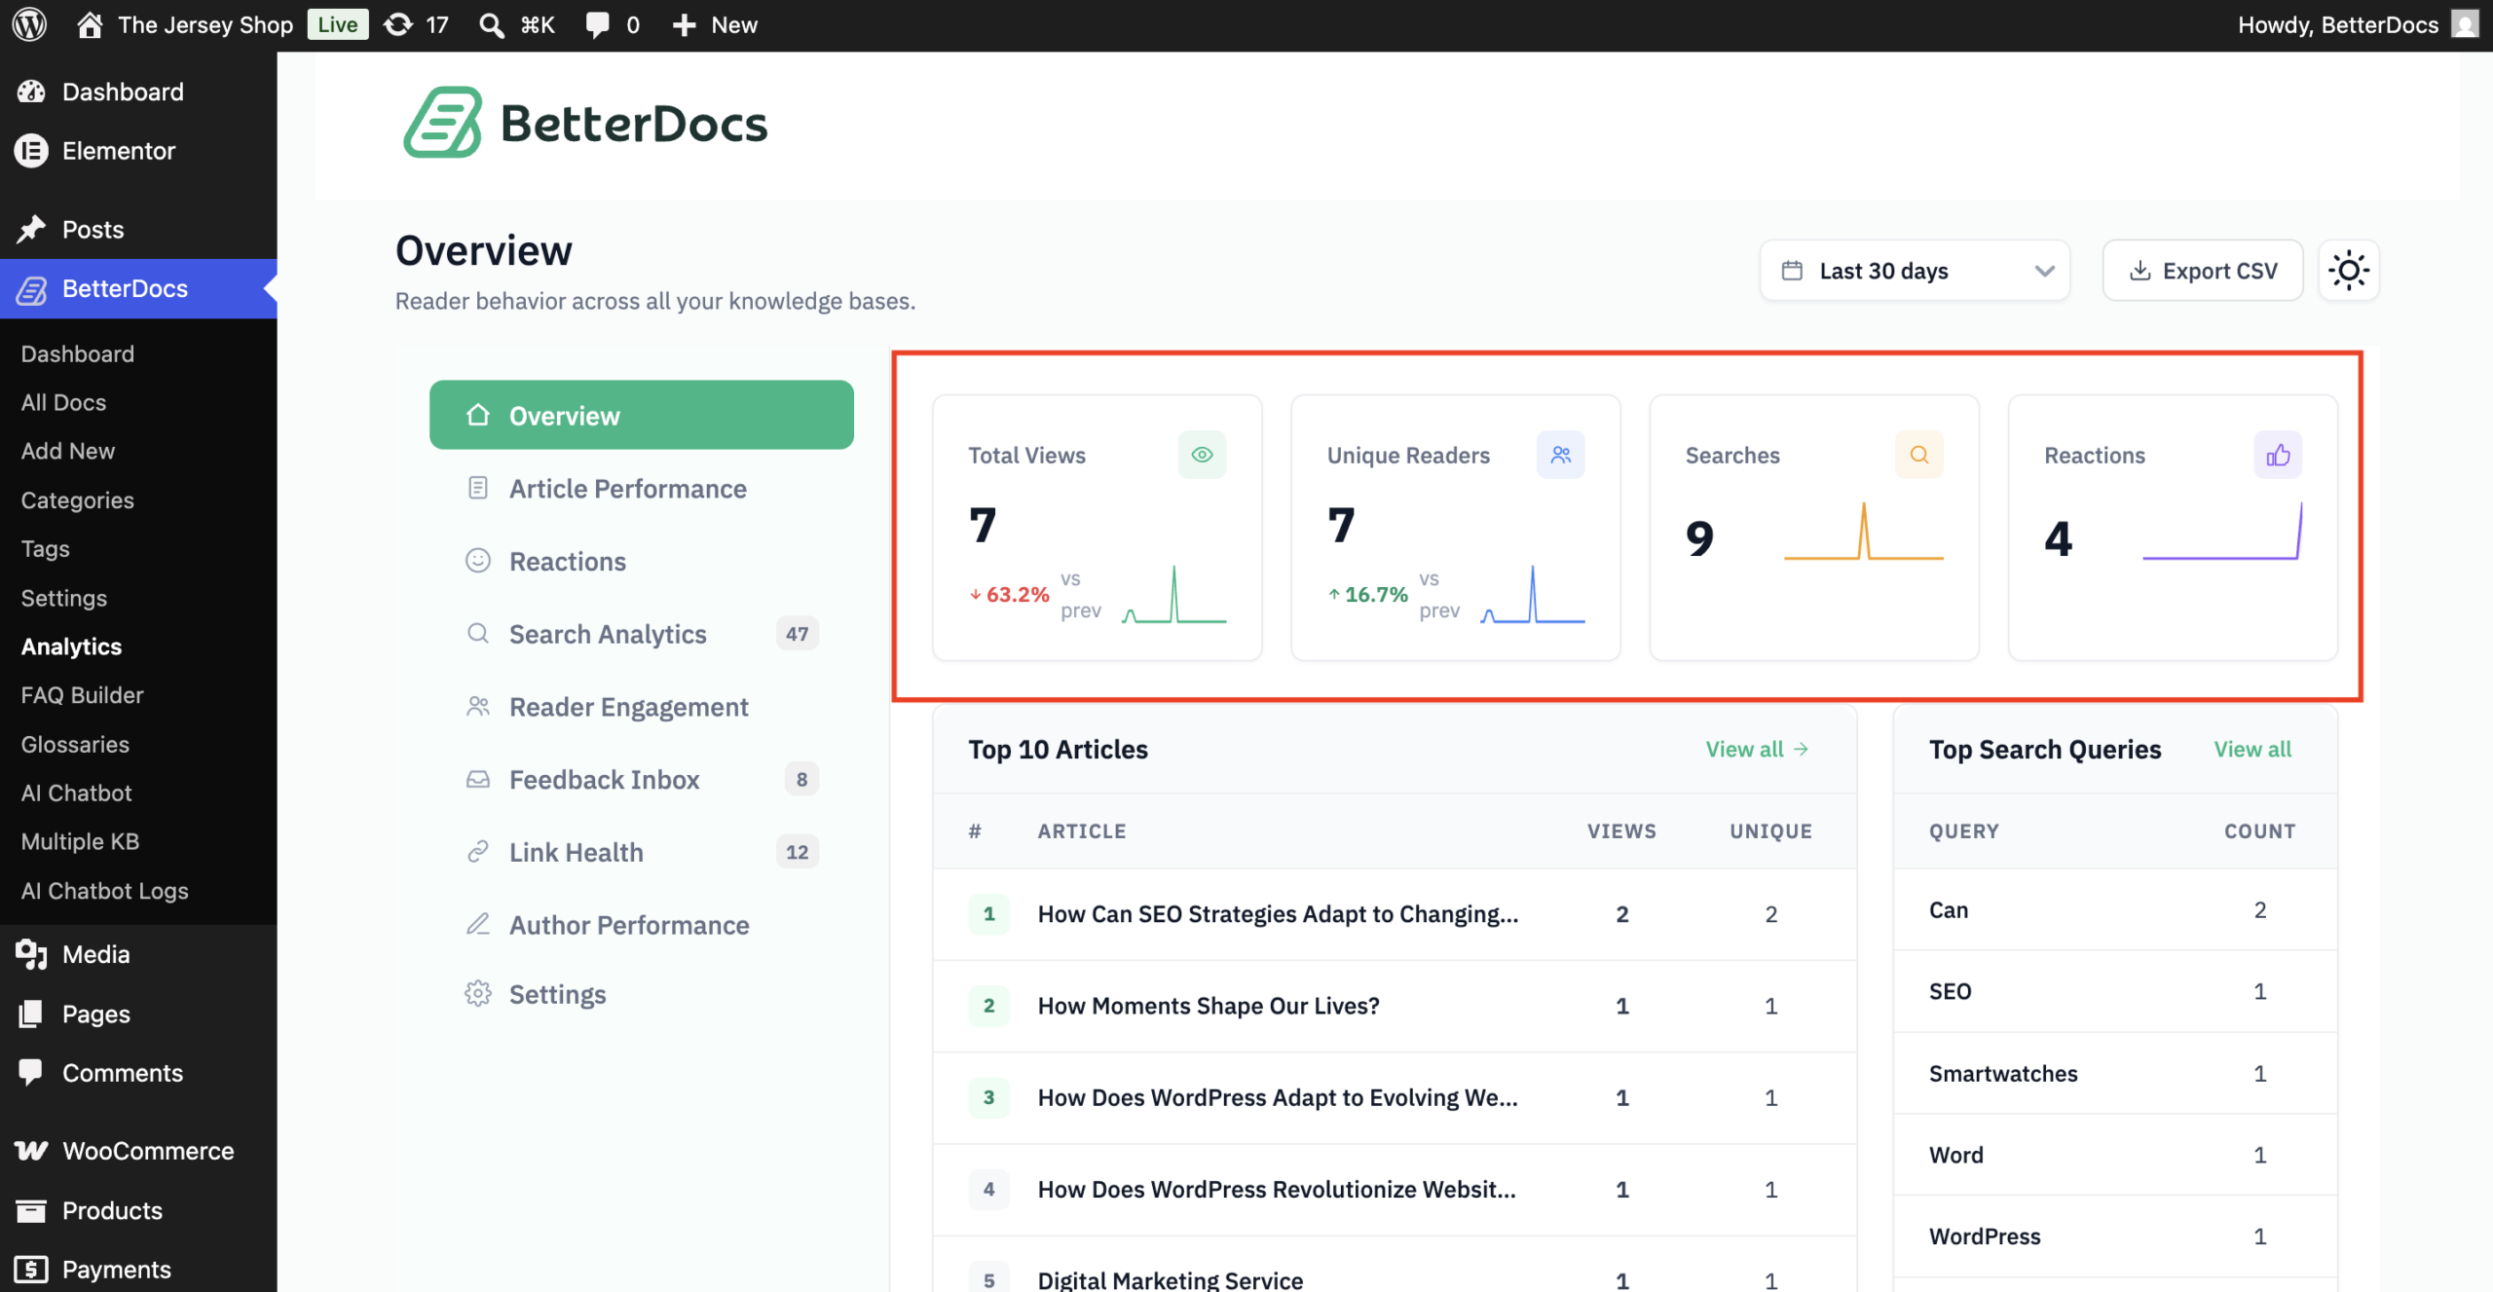Open the Payments menu
This screenshot has height=1292, width=2493.
138,1269
